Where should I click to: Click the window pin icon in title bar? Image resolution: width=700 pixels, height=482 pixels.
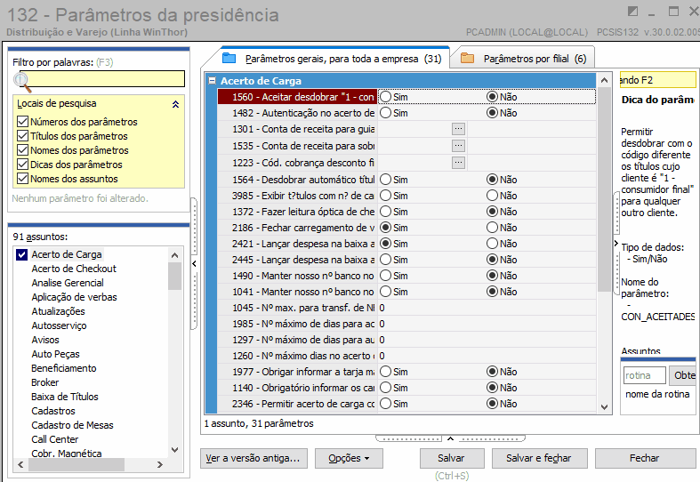(632, 12)
